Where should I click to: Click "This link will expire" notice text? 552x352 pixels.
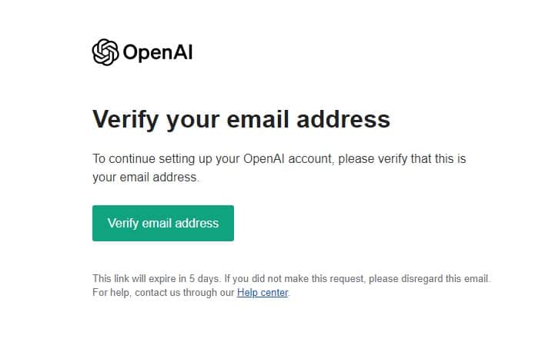(x=134, y=278)
